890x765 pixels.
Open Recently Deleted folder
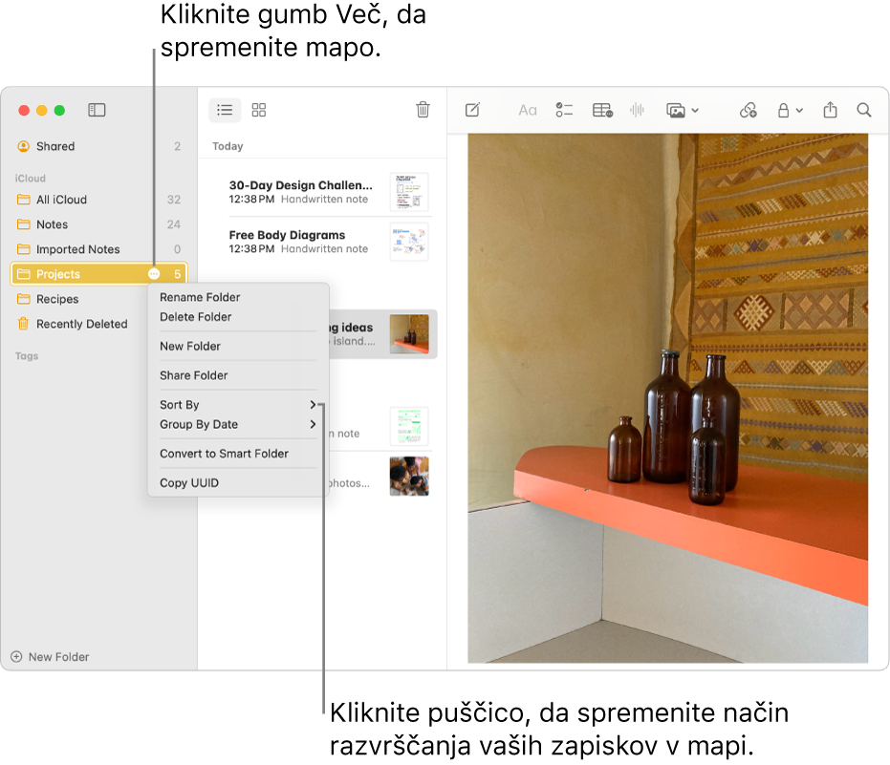click(x=78, y=324)
